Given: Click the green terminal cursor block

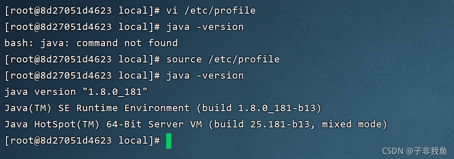Looking at the screenshot, I should [x=169, y=141].
